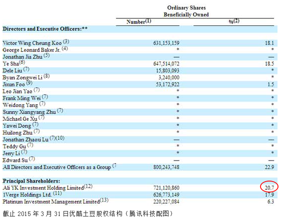
Task: Click the name Jonathan Zhaoxi Lu
Action: point(25,140)
